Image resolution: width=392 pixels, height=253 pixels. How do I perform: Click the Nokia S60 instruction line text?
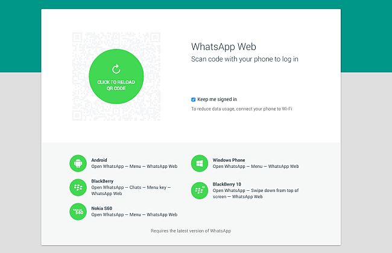tap(134, 215)
